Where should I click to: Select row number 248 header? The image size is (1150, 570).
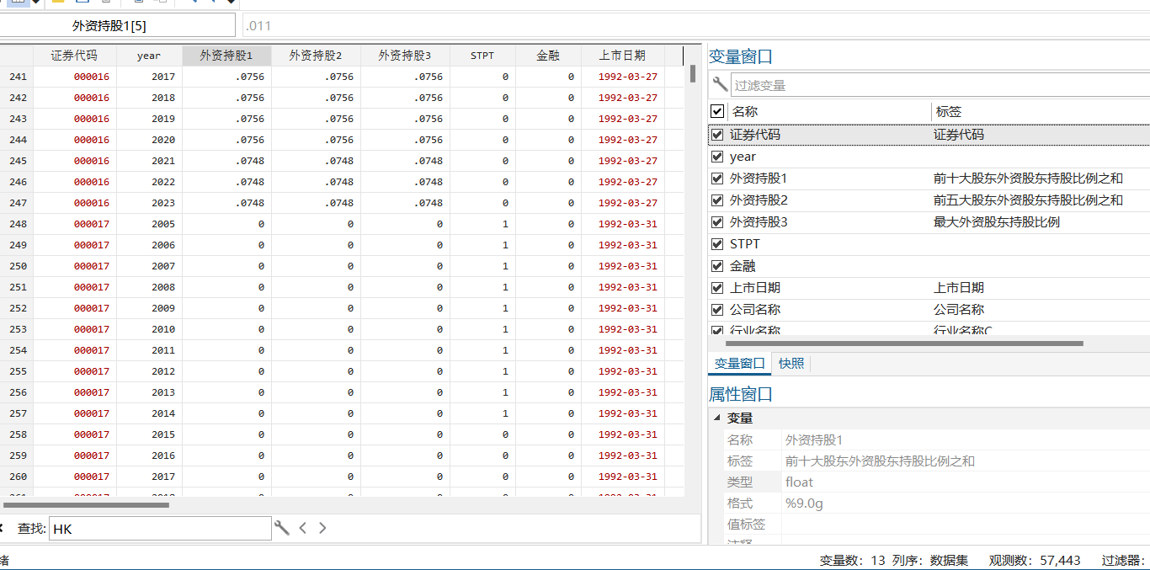[17, 224]
